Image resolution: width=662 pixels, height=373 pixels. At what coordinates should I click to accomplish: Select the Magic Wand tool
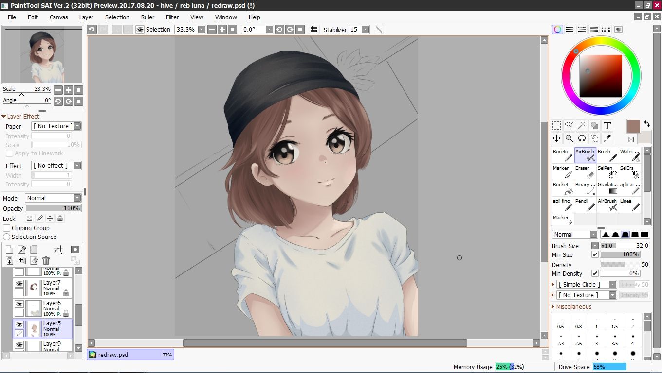pyautogui.click(x=582, y=126)
